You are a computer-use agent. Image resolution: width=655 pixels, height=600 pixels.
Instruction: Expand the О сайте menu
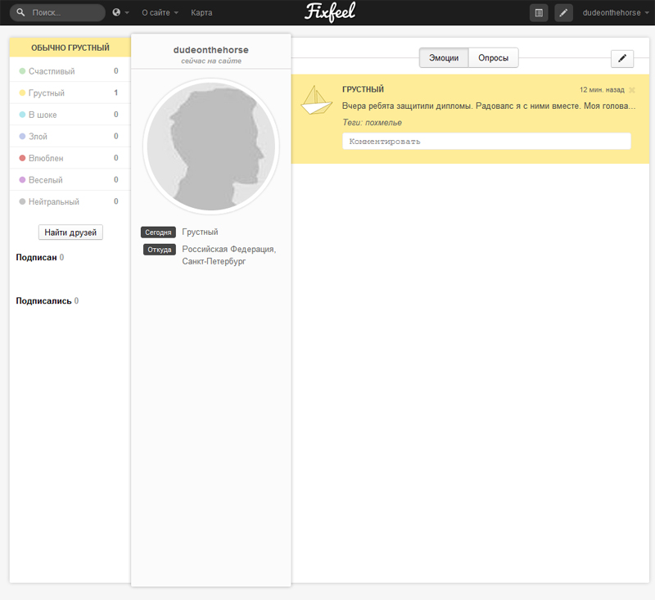click(x=160, y=12)
